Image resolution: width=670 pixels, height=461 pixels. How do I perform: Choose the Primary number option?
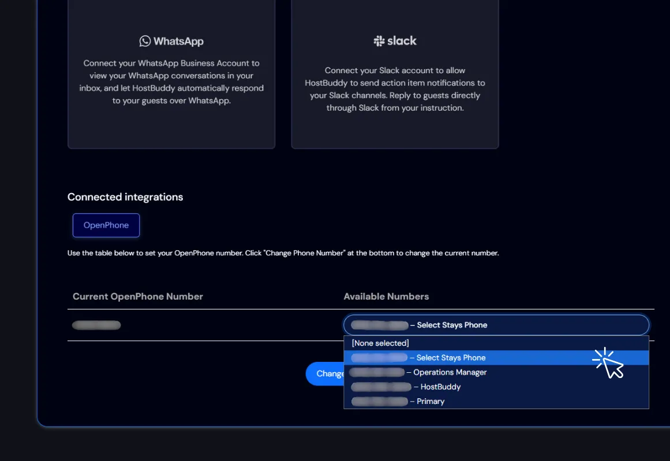pos(496,401)
